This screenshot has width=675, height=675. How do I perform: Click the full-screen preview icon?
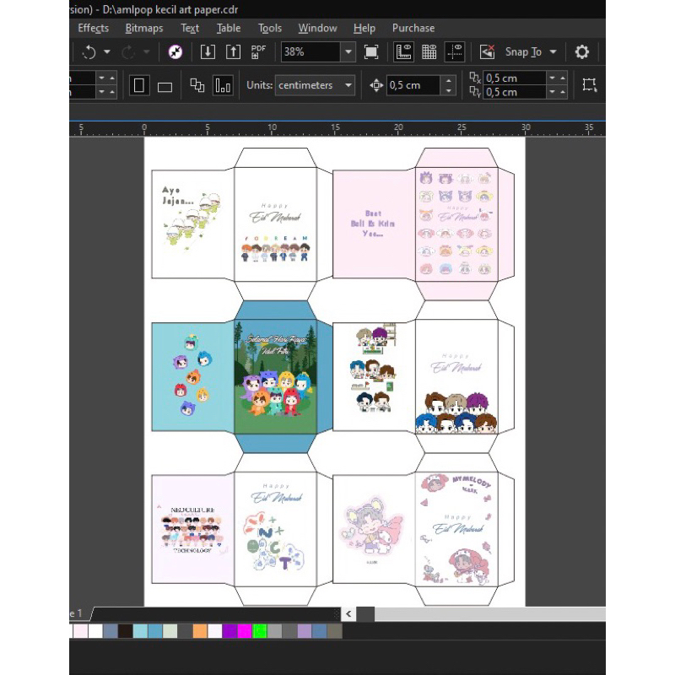(371, 52)
